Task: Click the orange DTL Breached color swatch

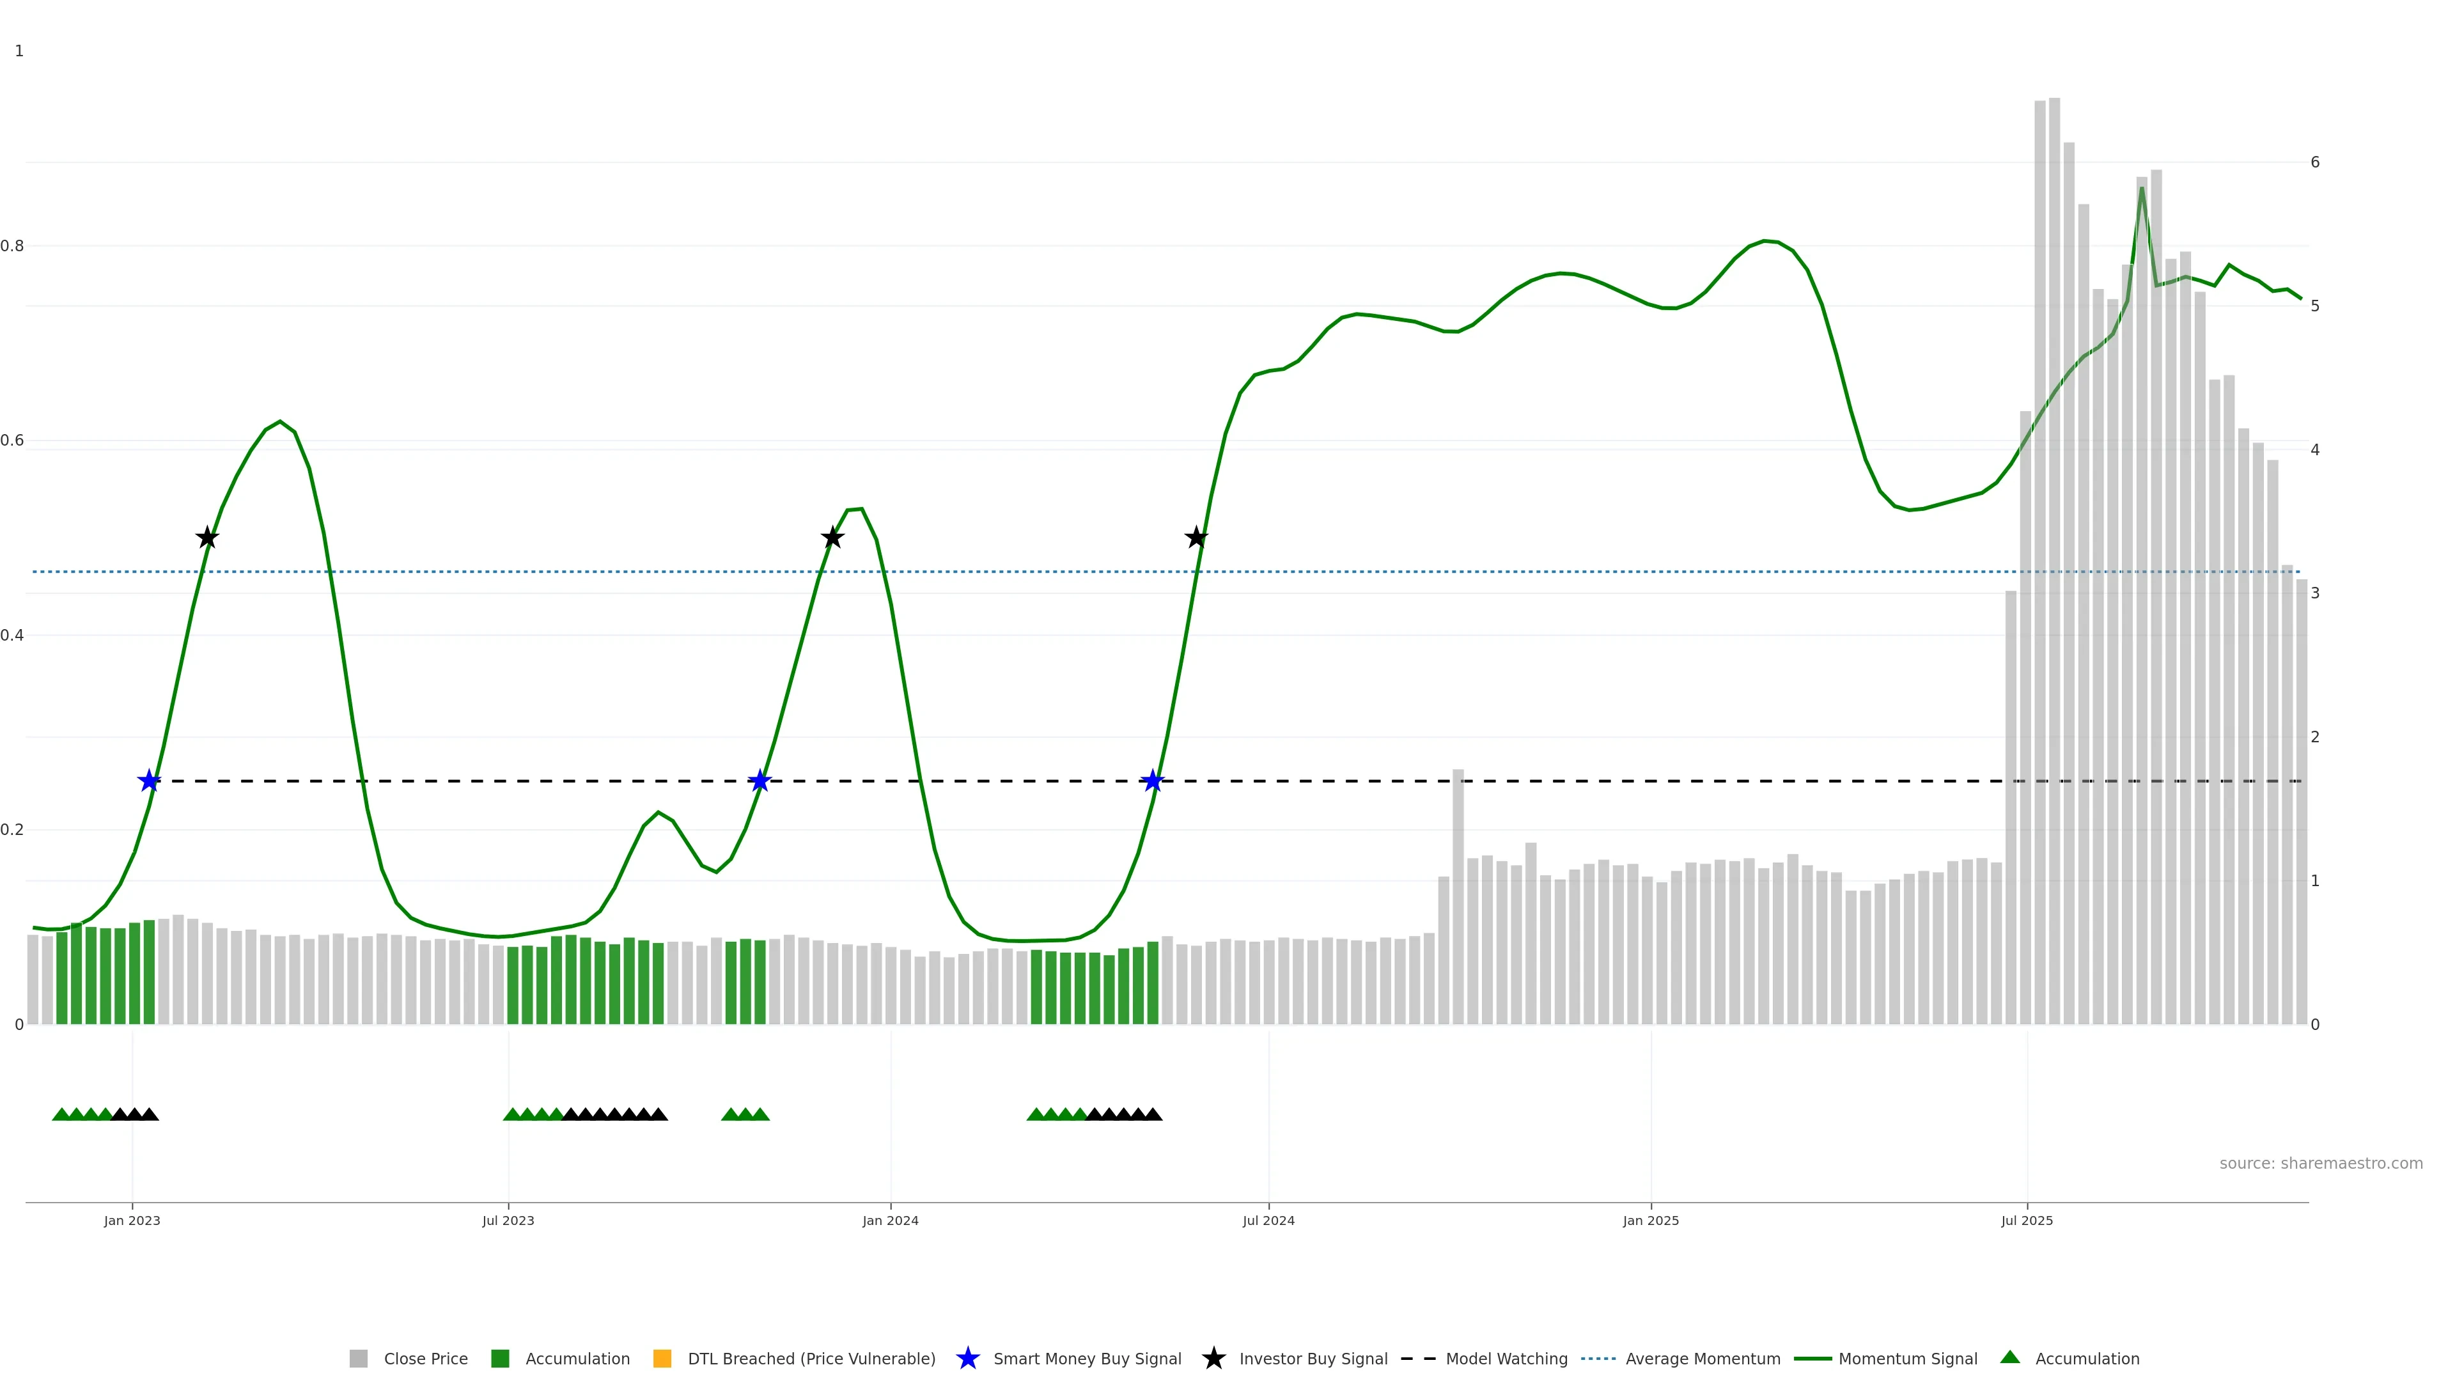Action: pos(662,1359)
